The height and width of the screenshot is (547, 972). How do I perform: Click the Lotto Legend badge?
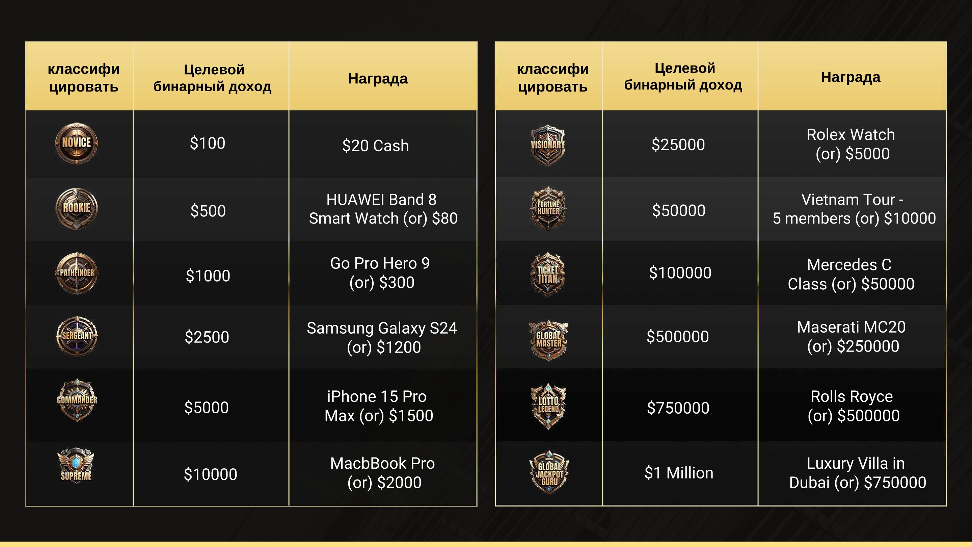click(x=548, y=406)
